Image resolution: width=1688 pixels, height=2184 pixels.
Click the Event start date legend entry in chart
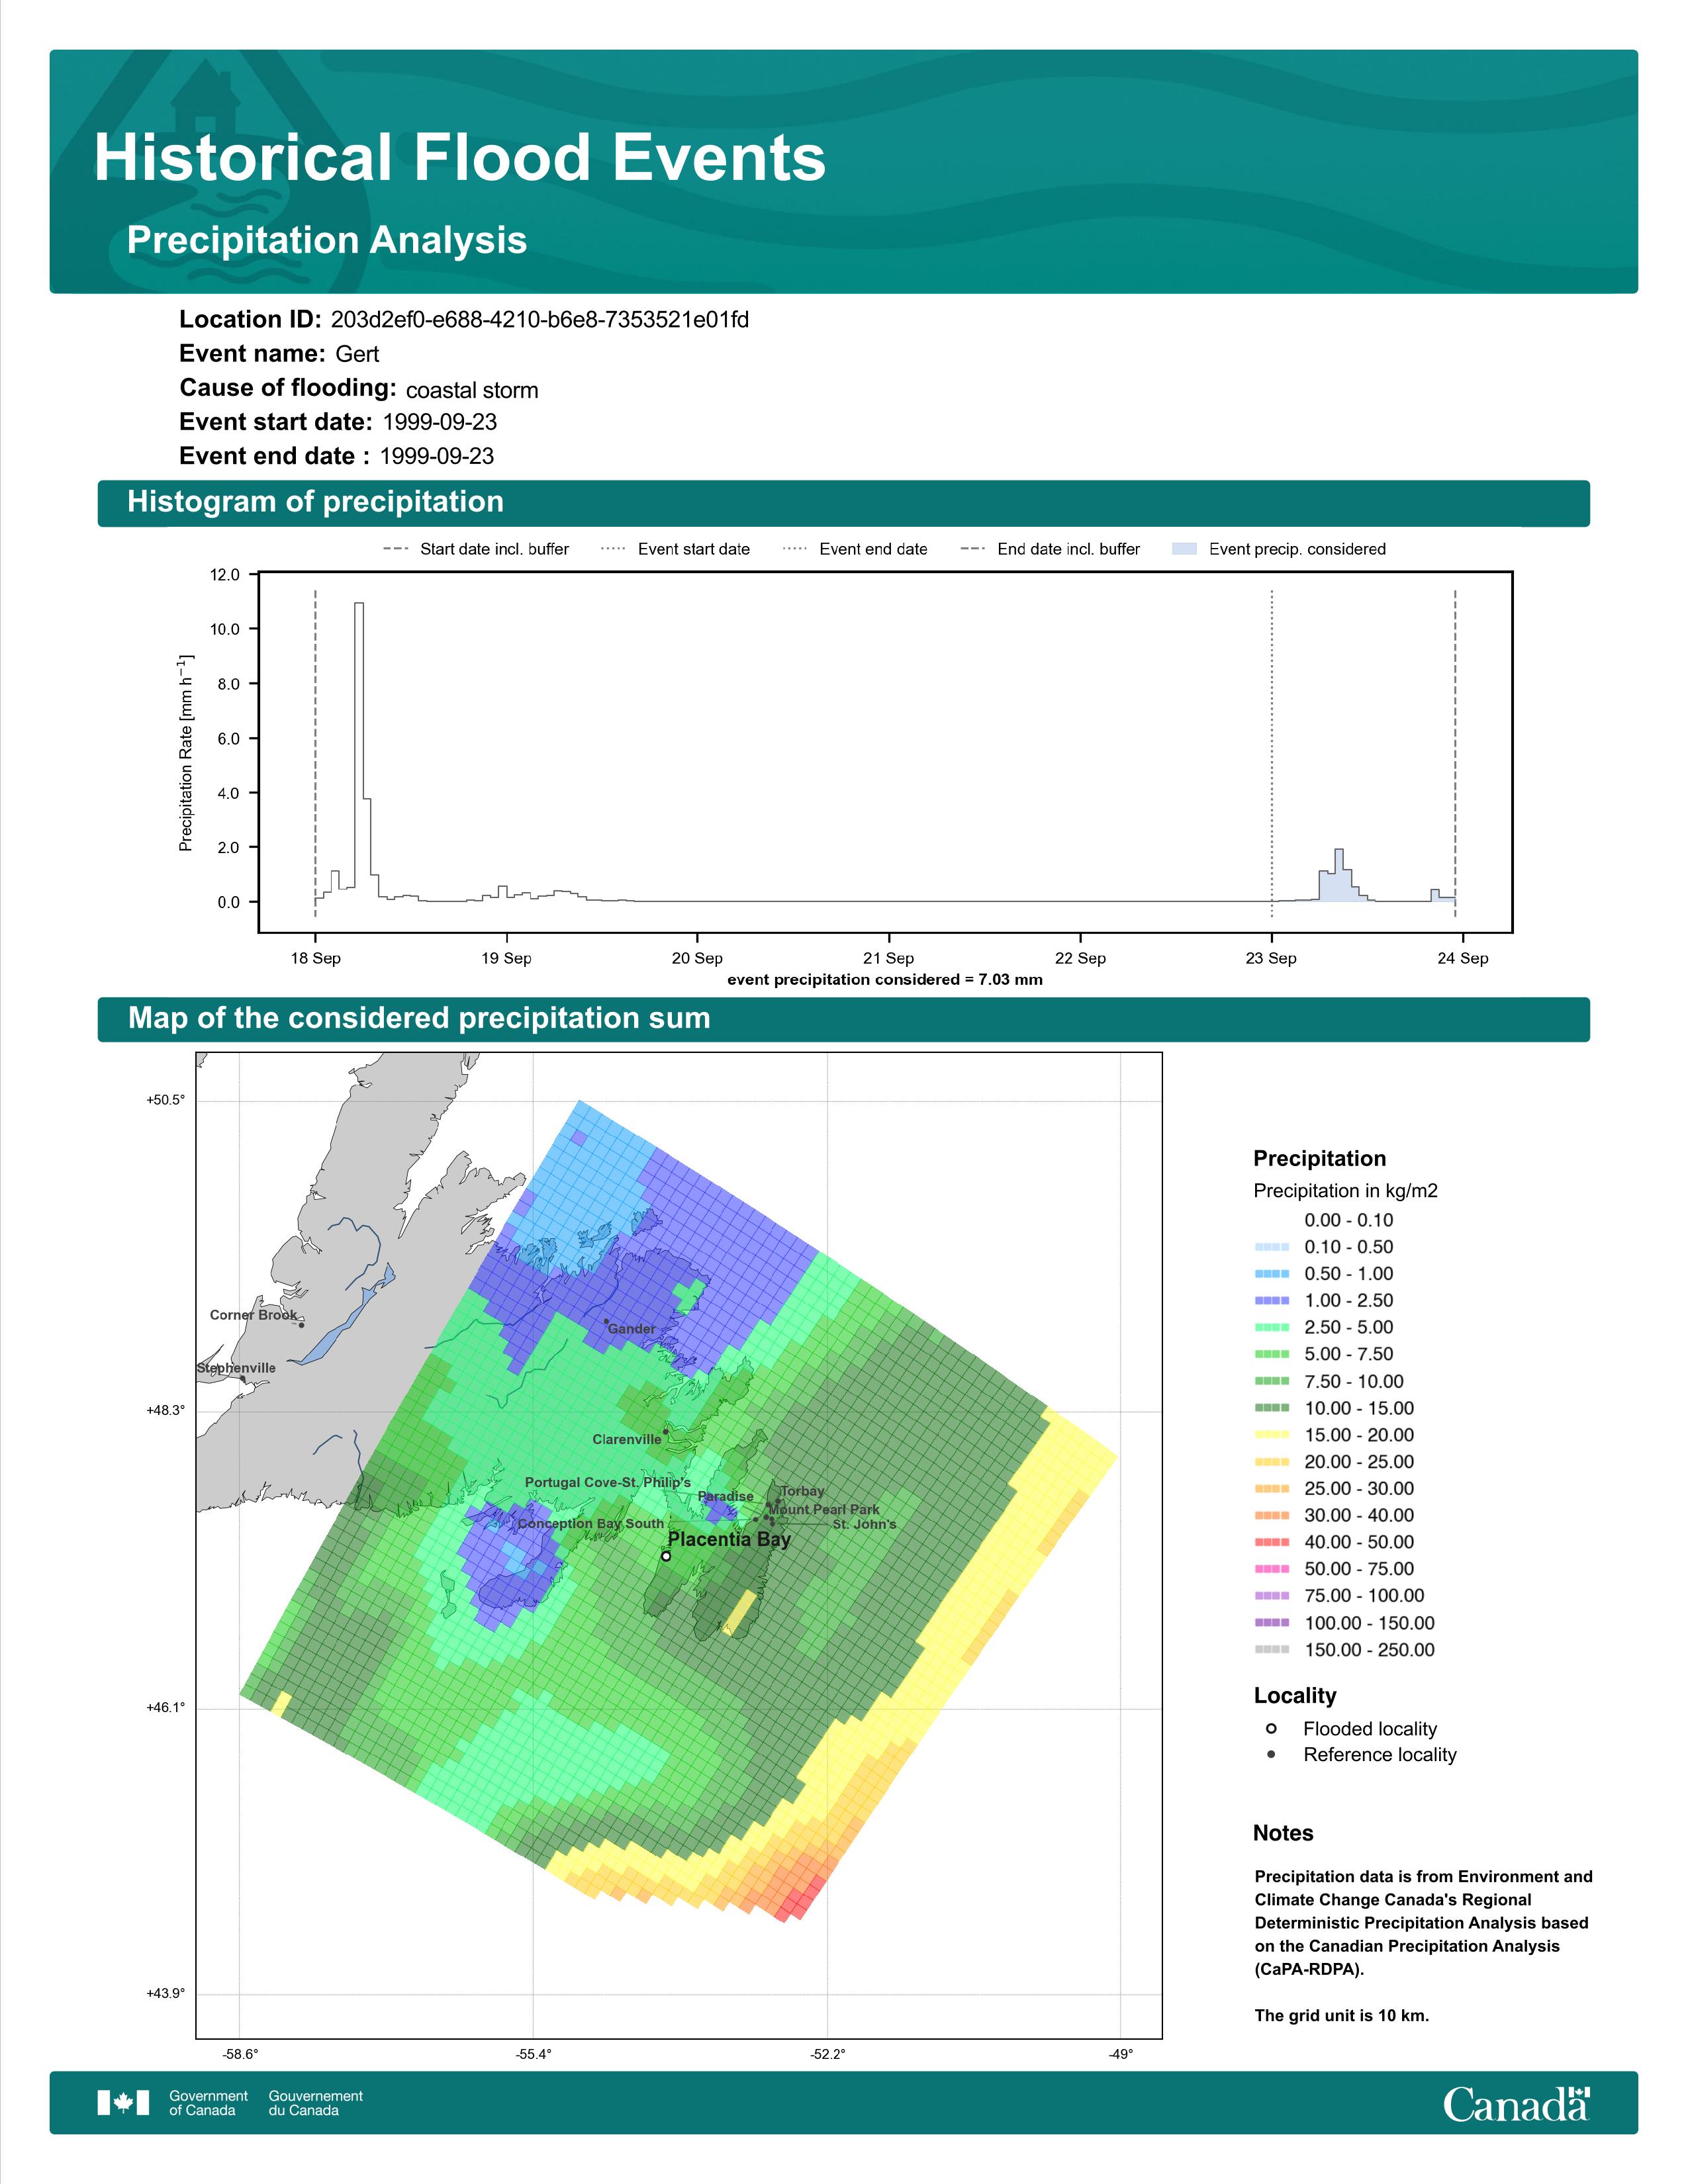pos(675,549)
